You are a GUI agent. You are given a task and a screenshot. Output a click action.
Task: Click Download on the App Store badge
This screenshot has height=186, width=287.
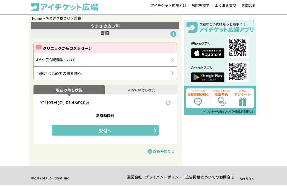208,53
